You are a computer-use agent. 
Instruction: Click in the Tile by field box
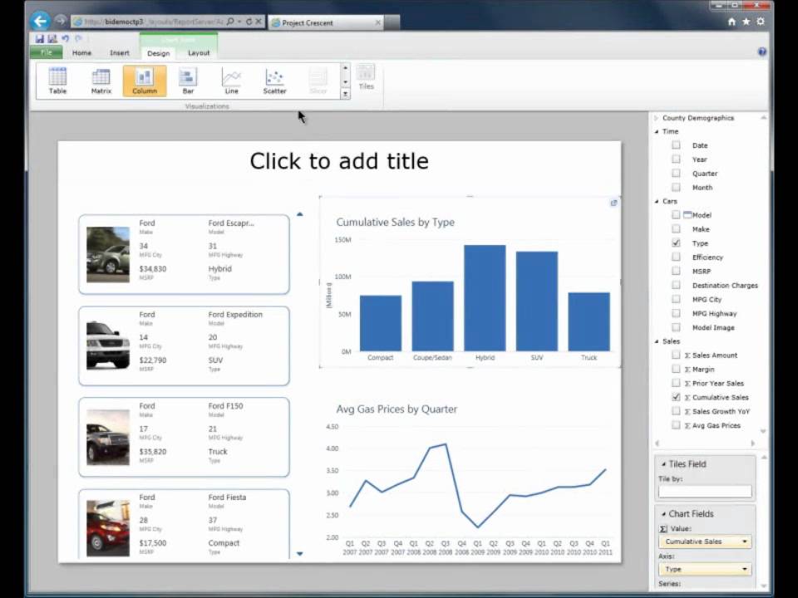point(704,492)
